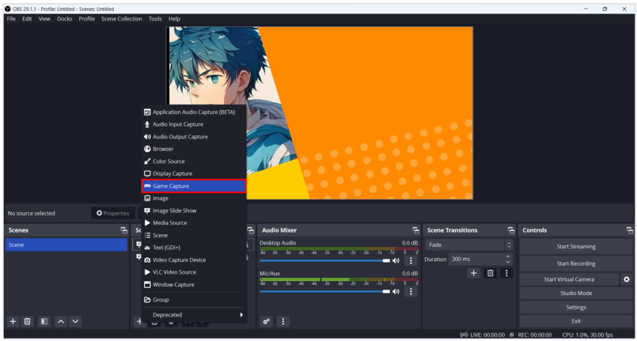The height and width of the screenshot is (341, 637).
Task: Increase Duration using the spinner arrow
Action: point(508,256)
